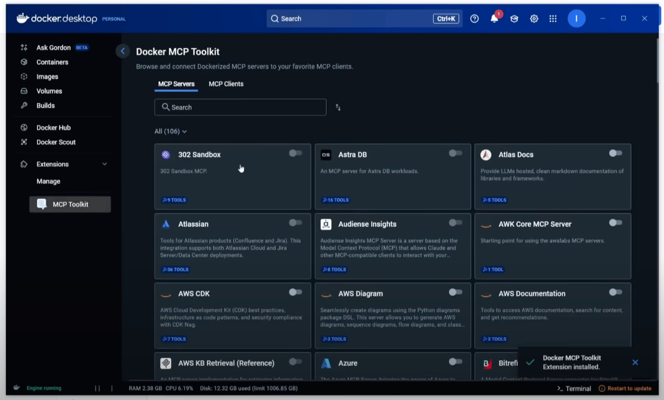Click the MCP Toolkit extension icon

[x=42, y=204]
